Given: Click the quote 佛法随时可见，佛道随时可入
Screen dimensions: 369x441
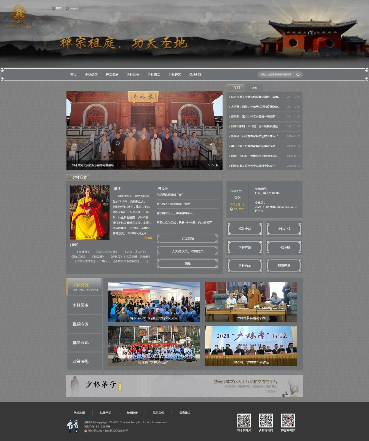Looking at the screenshot, I should click(x=175, y=213).
